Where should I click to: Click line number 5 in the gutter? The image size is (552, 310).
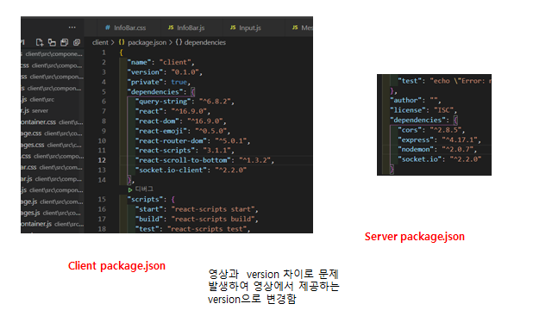(103, 92)
